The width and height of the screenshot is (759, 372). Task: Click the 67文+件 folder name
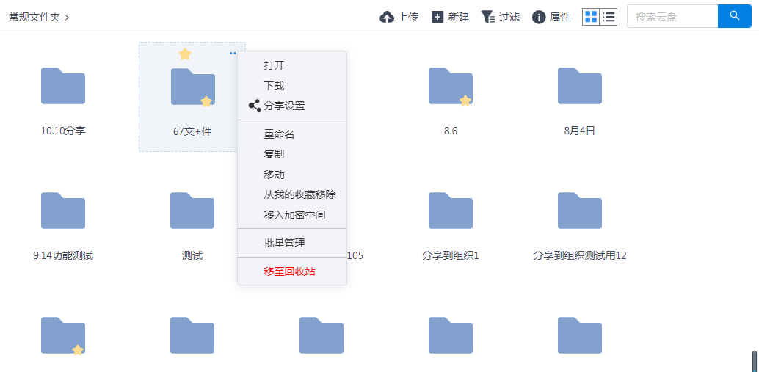pos(192,131)
